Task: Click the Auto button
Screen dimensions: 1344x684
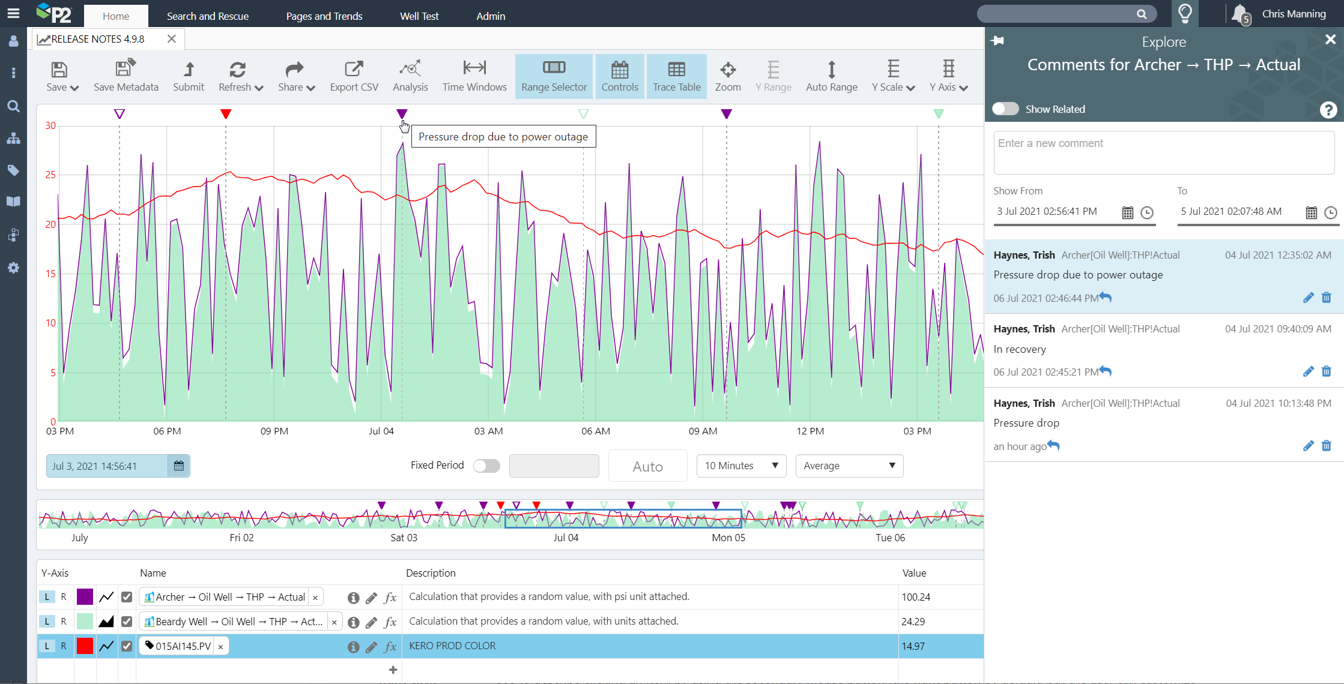Action: click(647, 466)
